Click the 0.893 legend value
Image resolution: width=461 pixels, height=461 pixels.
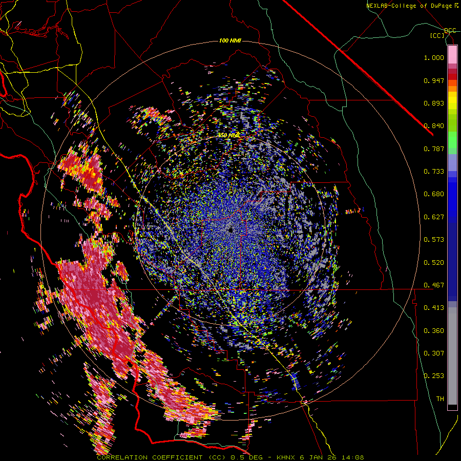(434, 103)
